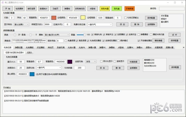Select the 任务3 sub-tab
Image resolution: width=186 pixels, height=117 pixels.
tap(29, 53)
